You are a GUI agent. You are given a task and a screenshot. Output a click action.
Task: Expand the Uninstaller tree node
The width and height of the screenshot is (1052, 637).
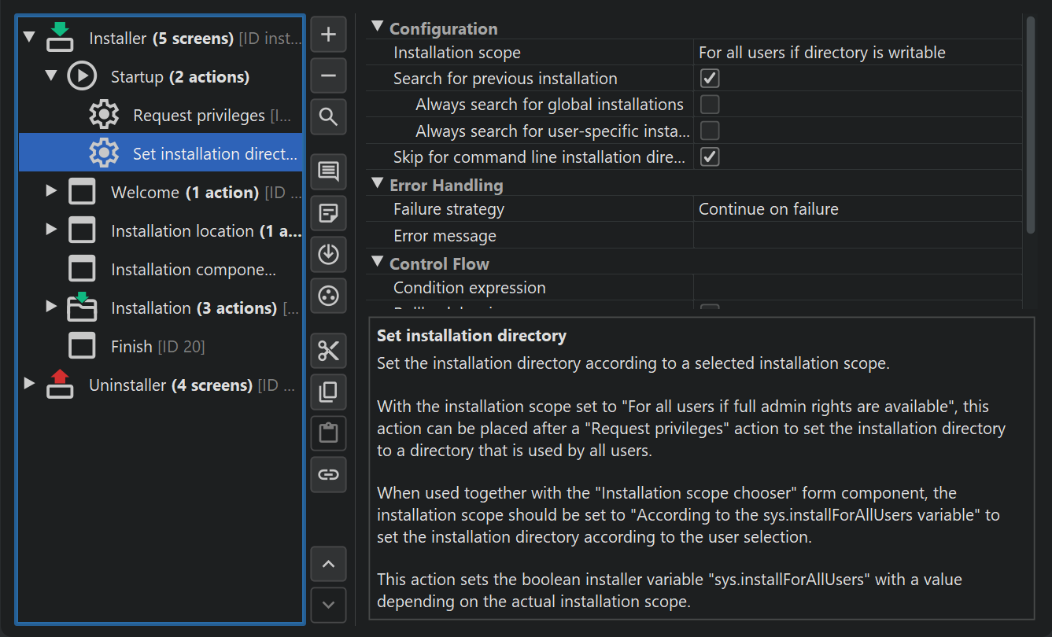(29, 384)
